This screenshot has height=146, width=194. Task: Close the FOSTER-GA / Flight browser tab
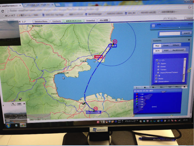[x=52, y=5]
